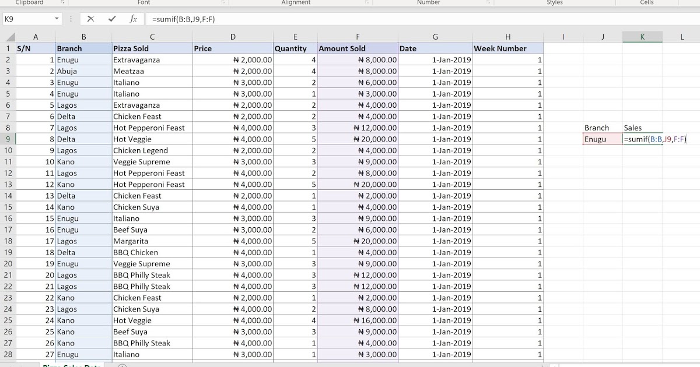
Task: Open the Clipboard task pane launcher icon
Action: point(62,2)
